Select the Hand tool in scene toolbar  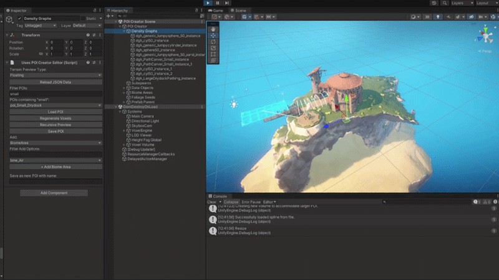pos(213,29)
